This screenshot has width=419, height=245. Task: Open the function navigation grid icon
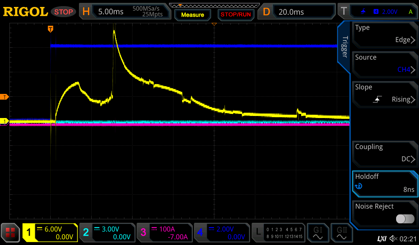11,233
